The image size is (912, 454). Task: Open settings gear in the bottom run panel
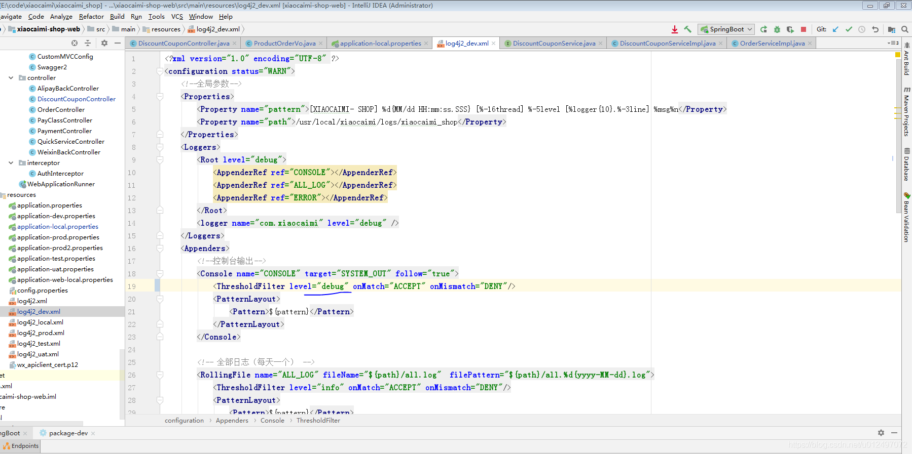[881, 433]
